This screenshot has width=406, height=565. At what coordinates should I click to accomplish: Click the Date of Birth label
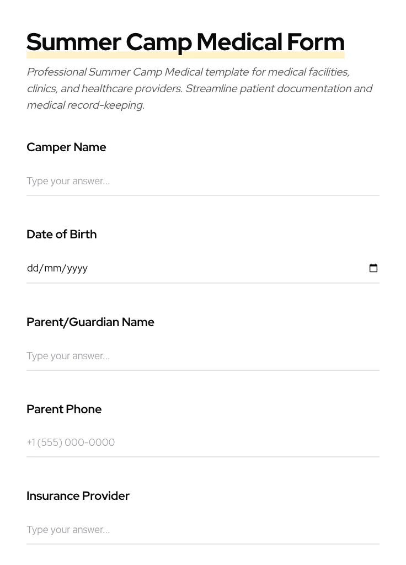(61, 234)
